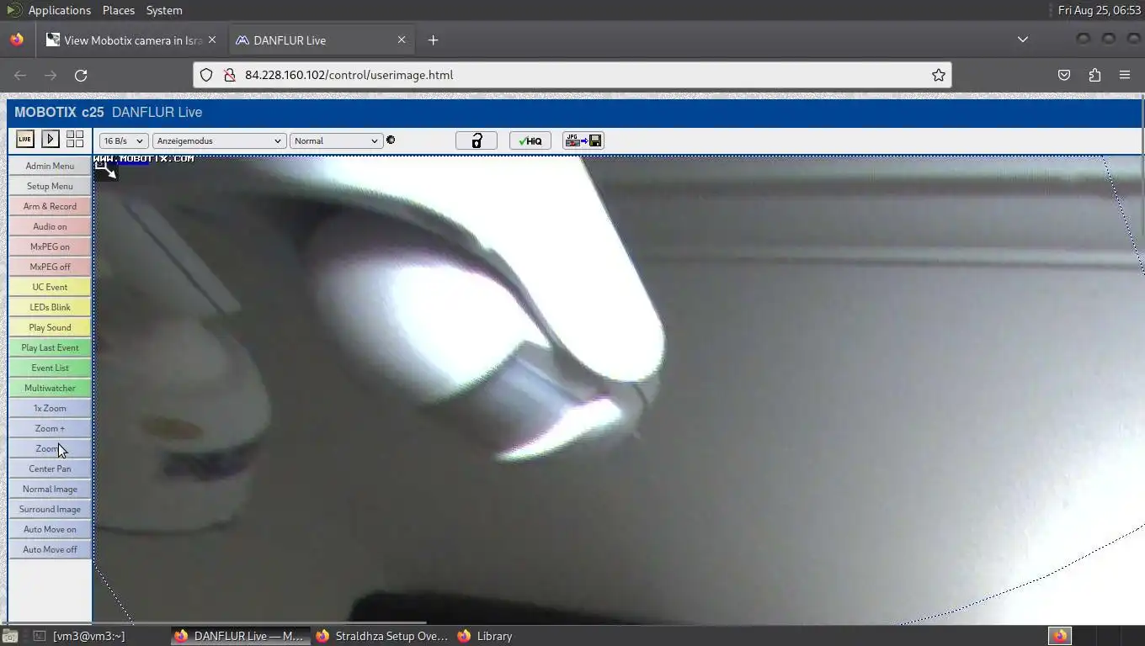The width and height of the screenshot is (1145, 646).
Task: Click the small round indicator beside Normal
Action: [391, 140]
